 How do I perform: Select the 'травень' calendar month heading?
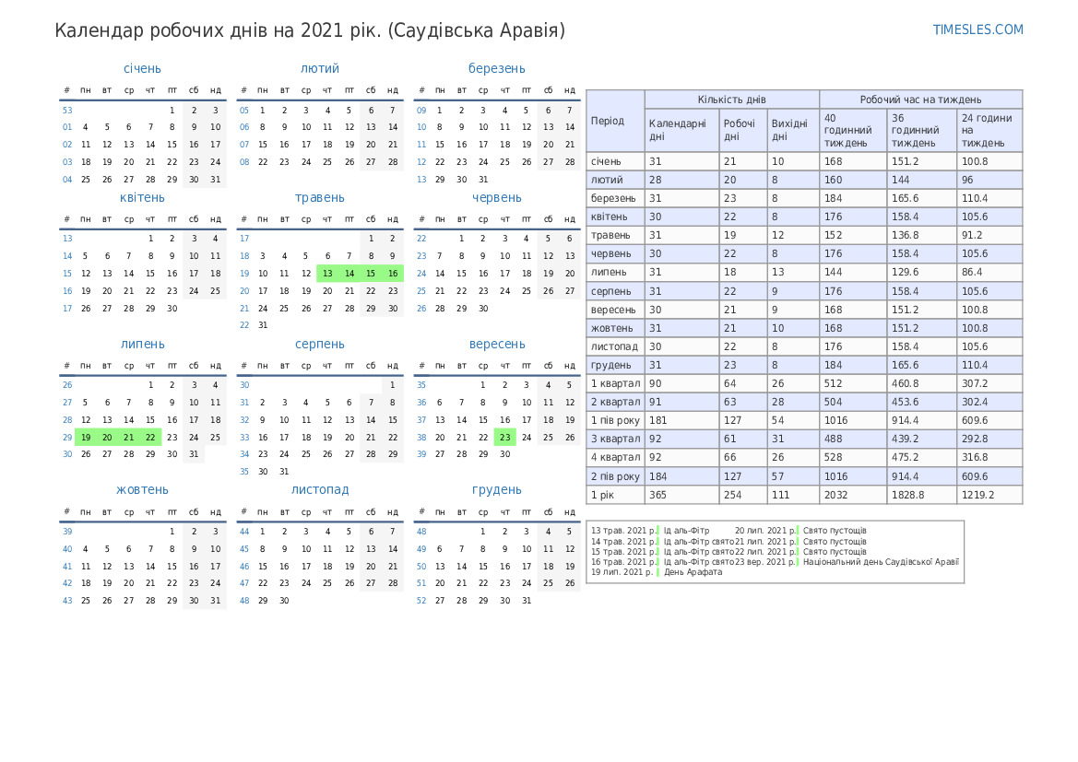point(320,198)
